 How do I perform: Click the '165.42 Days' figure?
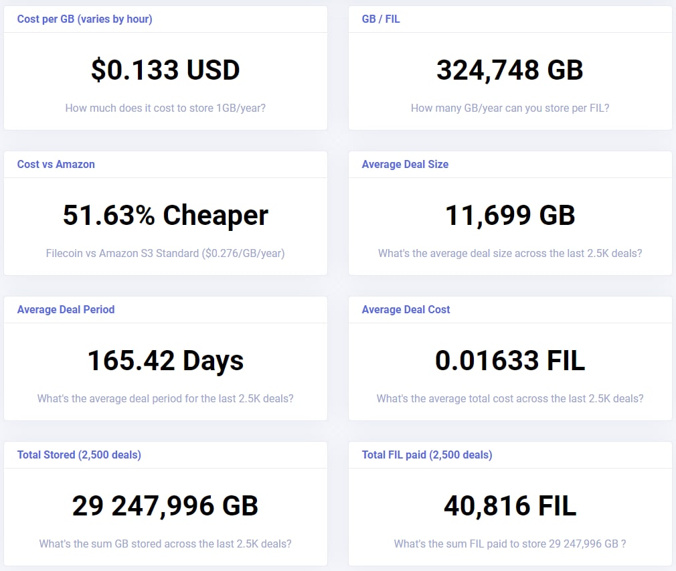pos(165,361)
